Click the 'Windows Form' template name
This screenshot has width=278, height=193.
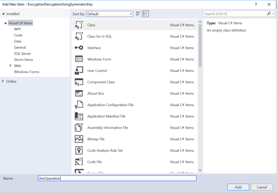[99, 59]
